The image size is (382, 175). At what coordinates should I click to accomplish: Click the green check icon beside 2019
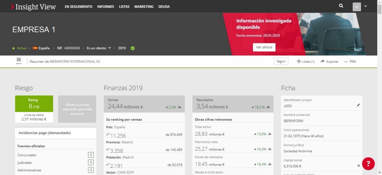(132, 48)
